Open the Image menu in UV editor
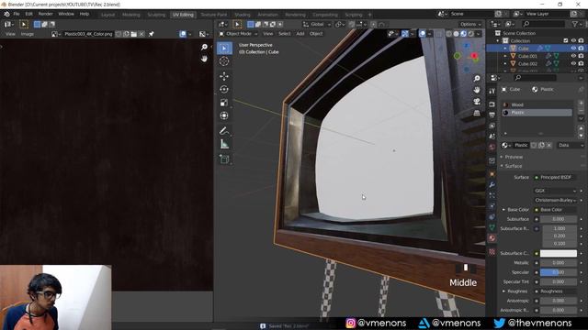The width and height of the screenshot is (588, 330). pyautogui.click(x=27, y=34)
